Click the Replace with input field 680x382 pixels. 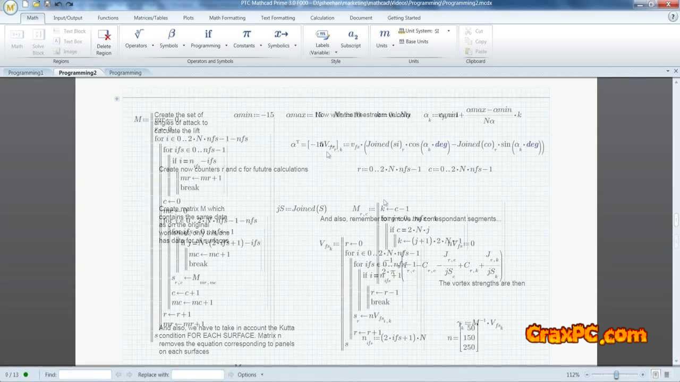click(198, 375)
